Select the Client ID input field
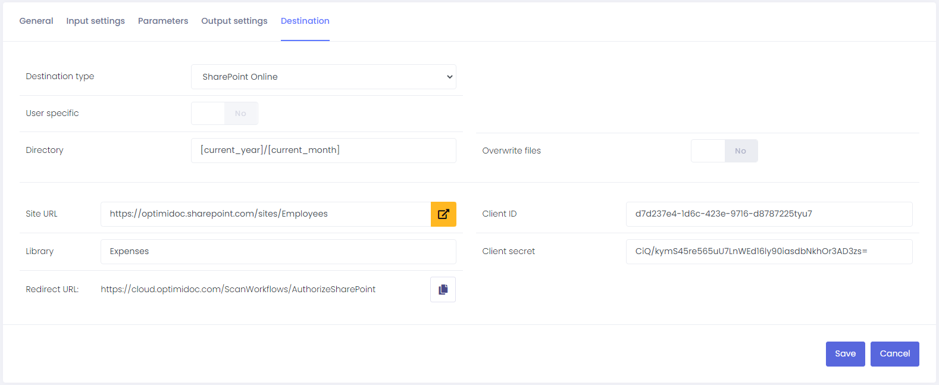This screenshot has width=939, height=385. coord(769,214)
